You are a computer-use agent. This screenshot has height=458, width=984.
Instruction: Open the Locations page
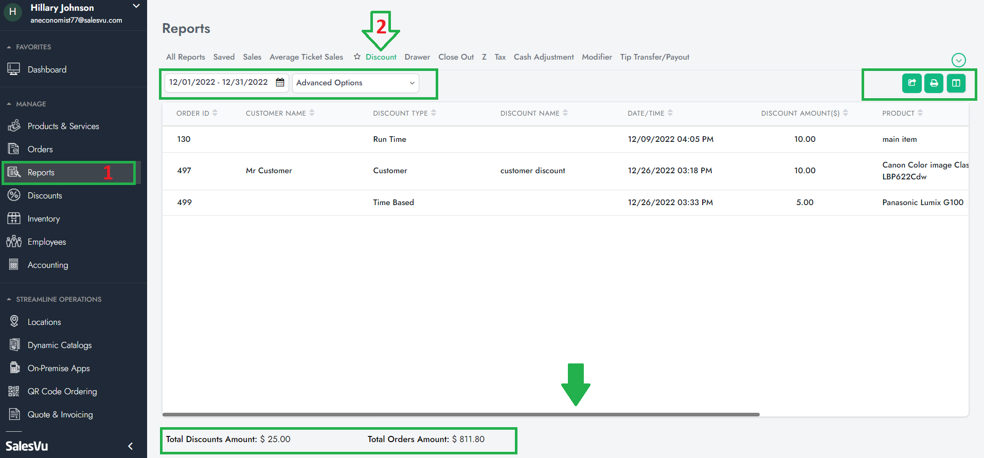[44, 322]
